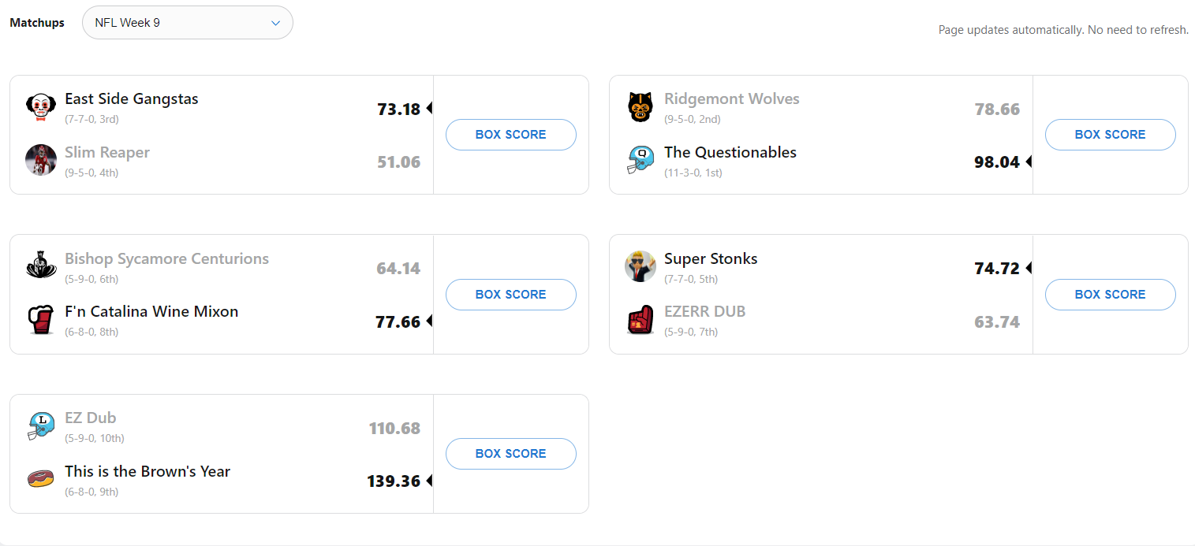Open The Questionables team name link
1195x546 pixels.
(x=730, y=153)
